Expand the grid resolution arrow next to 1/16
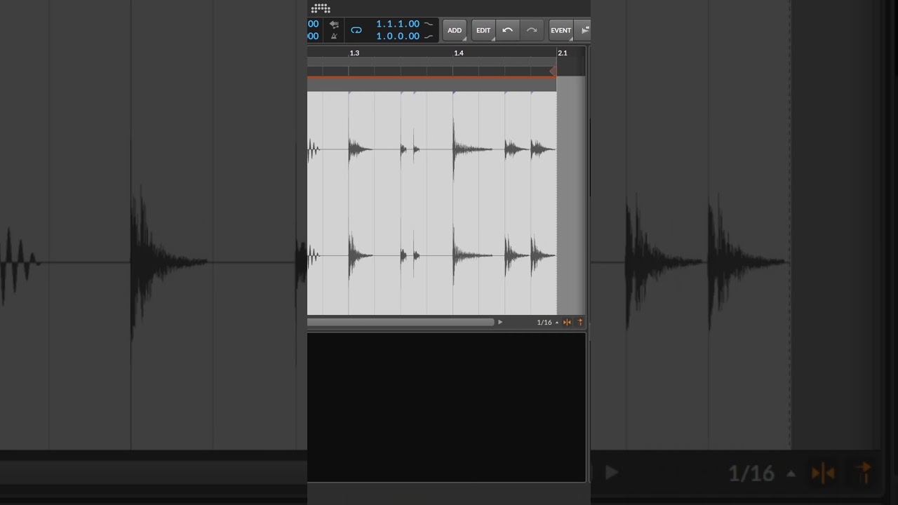The image size is (898, 505). coord(557,323)
